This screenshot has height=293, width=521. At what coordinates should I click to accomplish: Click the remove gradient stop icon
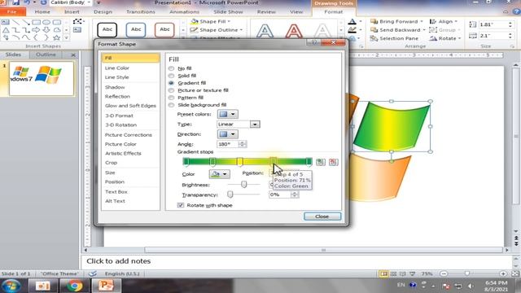(x=333, y=162)
